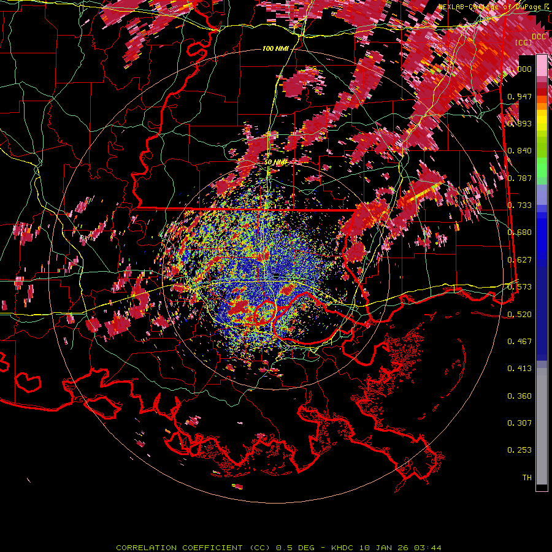Click the bright green segment of the color bar

point(542,167)
